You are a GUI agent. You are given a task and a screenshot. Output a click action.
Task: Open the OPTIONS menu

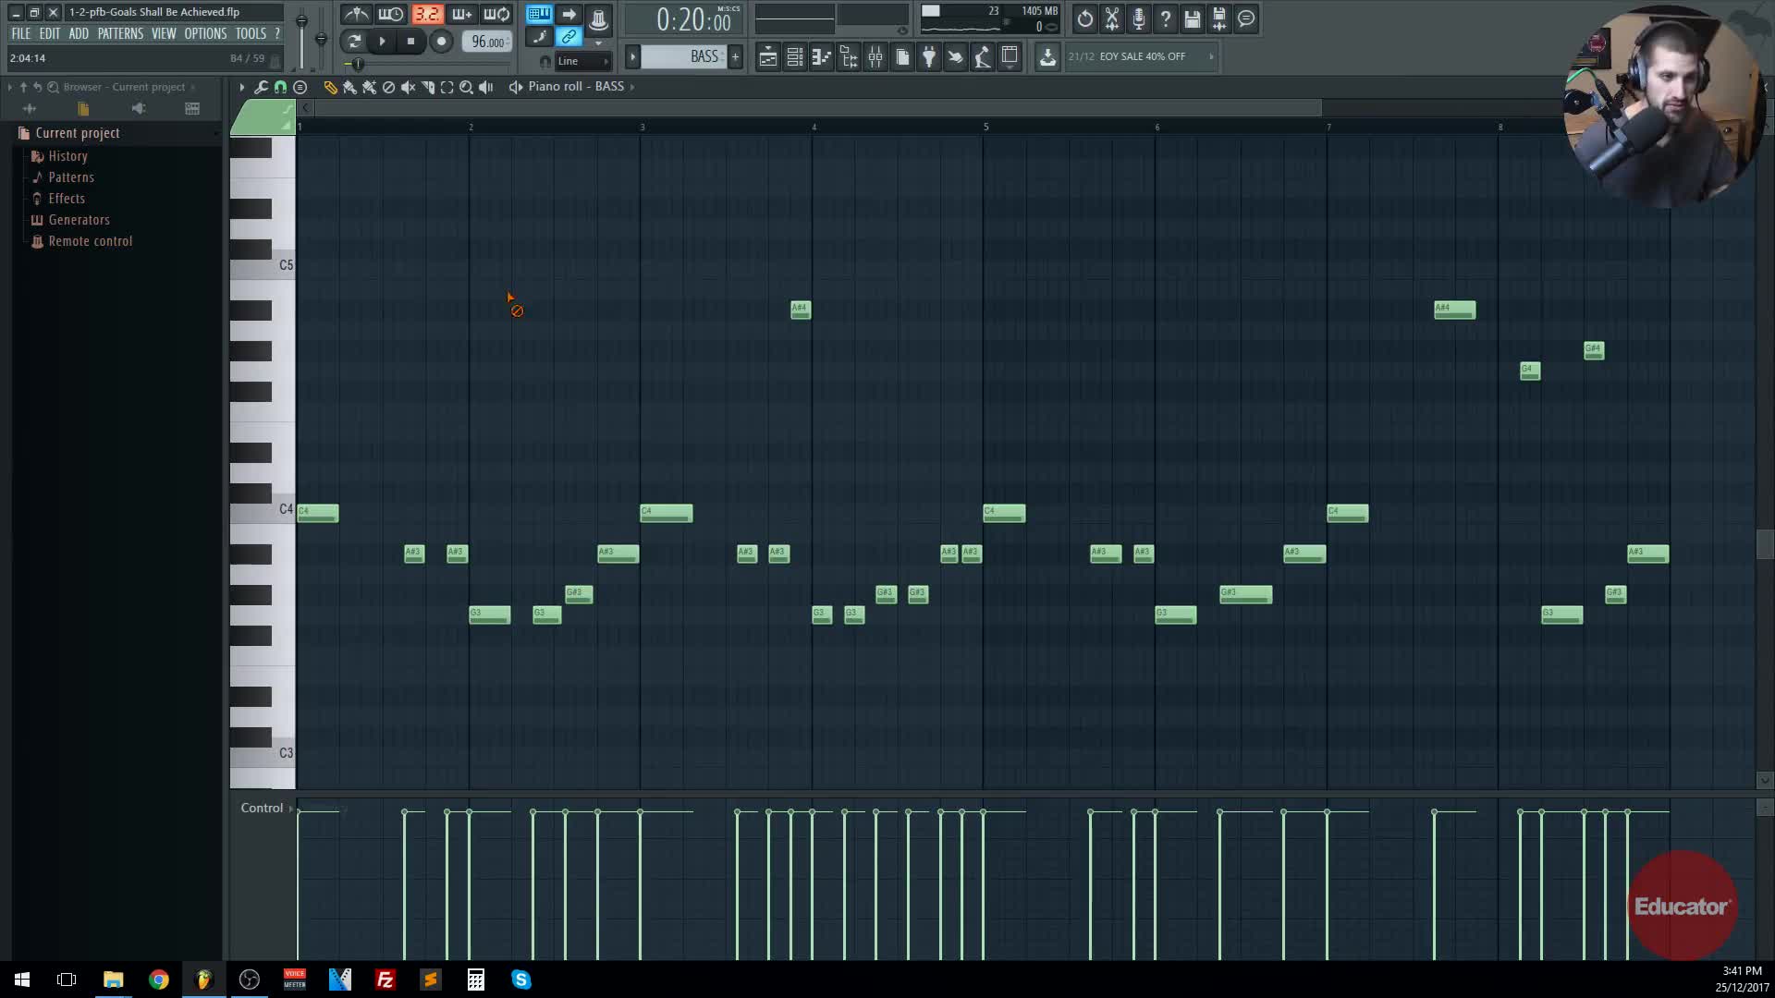tap(205, 33)
